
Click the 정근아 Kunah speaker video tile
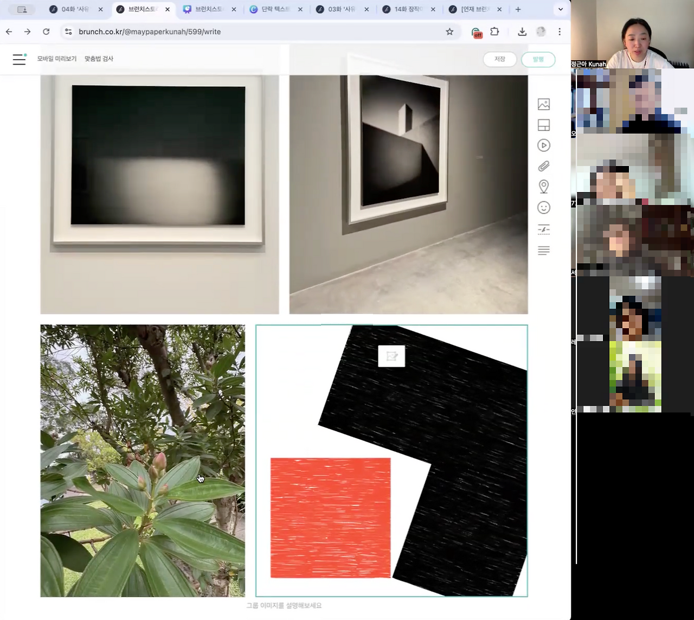coord(632,34)
